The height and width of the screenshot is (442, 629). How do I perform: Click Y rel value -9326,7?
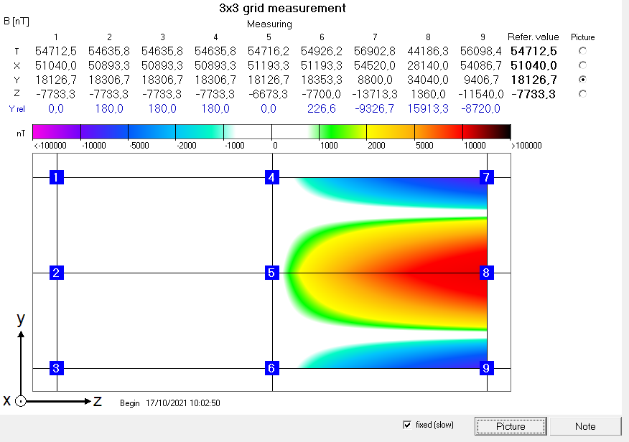pos(375,108)
